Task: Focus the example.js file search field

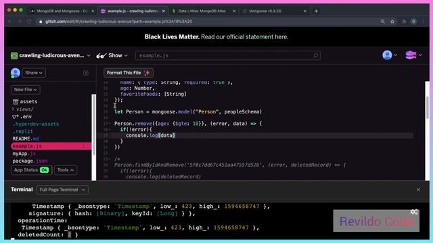Action: coord(227,55)
